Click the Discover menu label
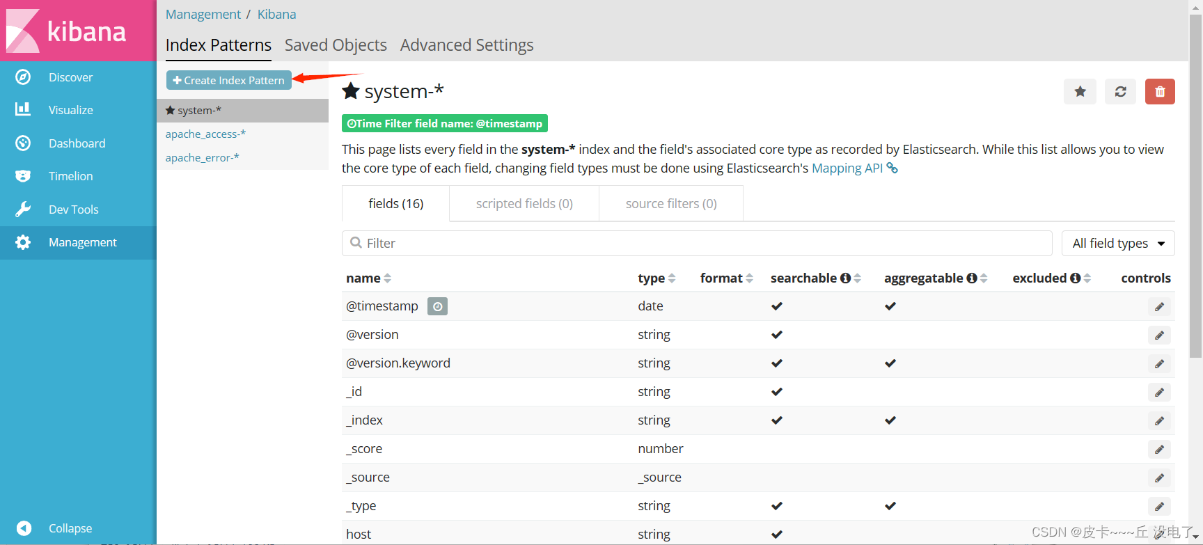This screenshot has width=1203, height=545. point(70,77)
